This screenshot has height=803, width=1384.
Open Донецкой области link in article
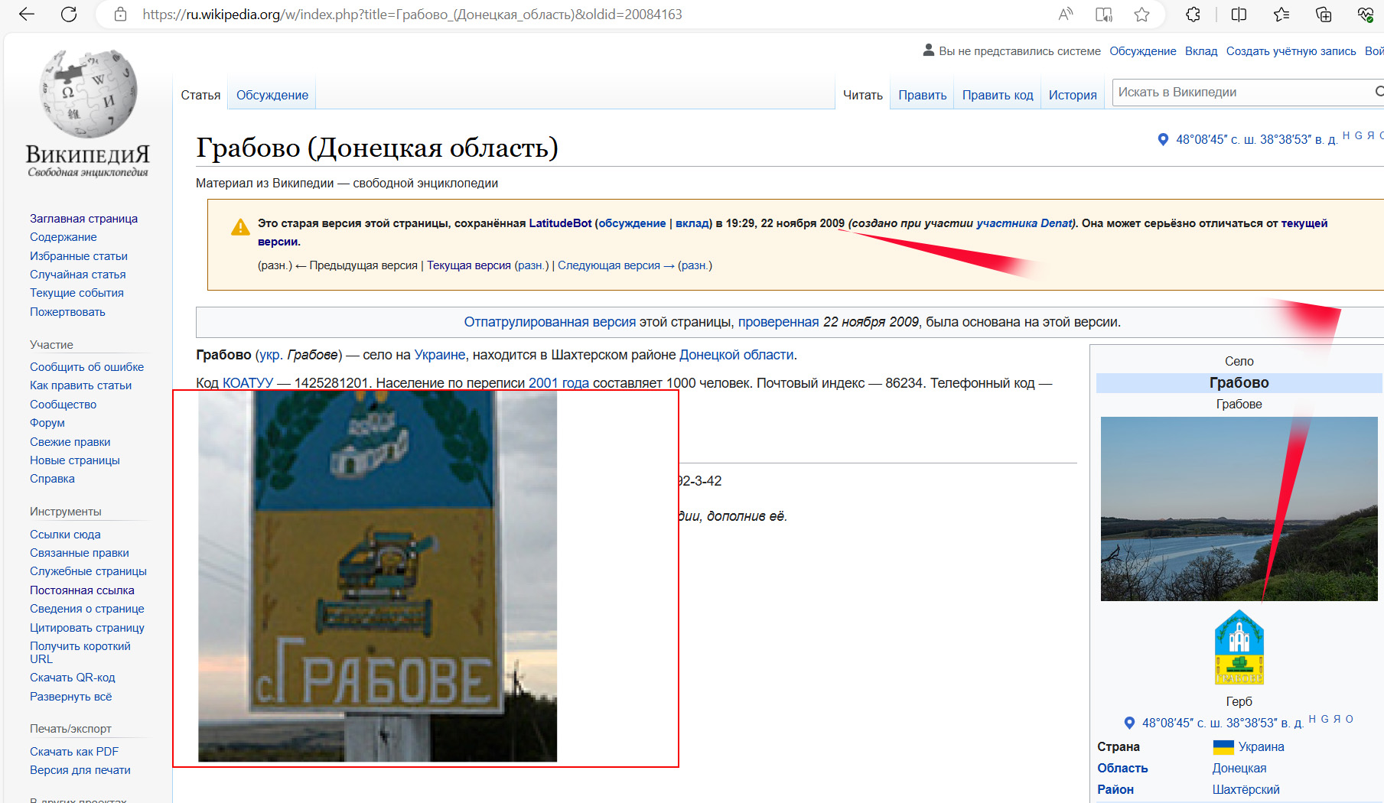coord(737,355)
